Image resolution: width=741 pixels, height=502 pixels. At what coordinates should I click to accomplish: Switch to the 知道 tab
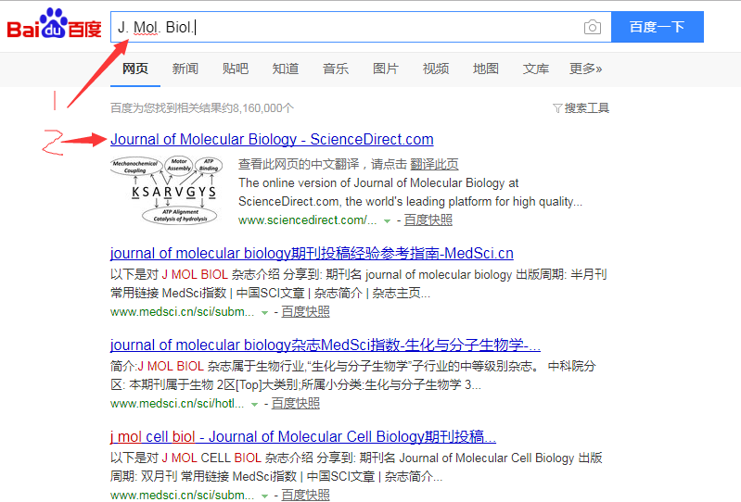[x=286, y=69]
